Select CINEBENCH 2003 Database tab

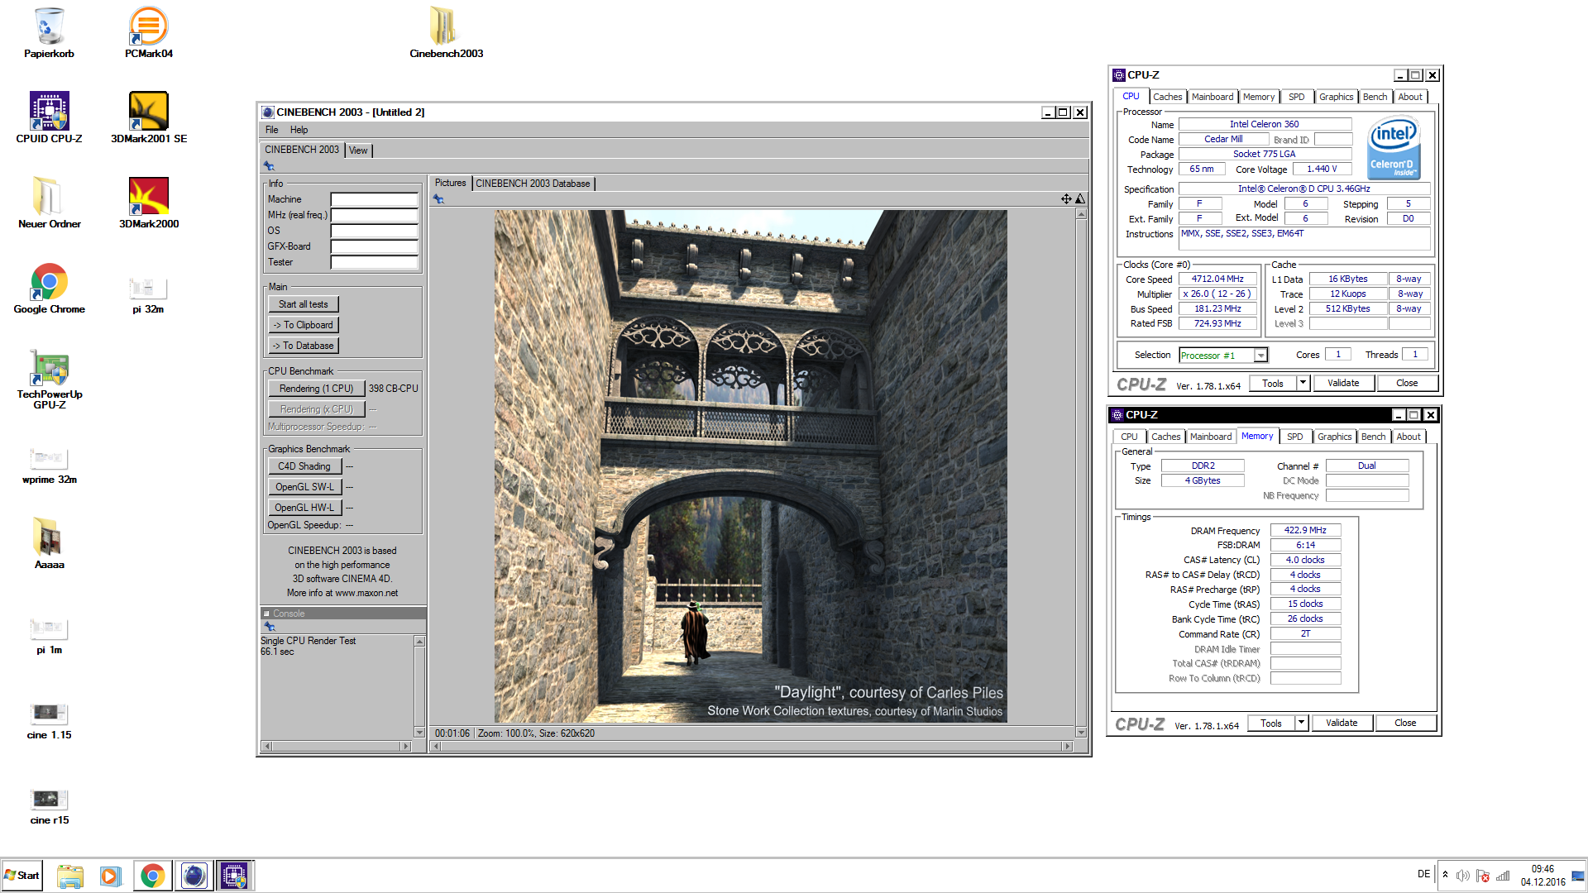pos(533,184)
